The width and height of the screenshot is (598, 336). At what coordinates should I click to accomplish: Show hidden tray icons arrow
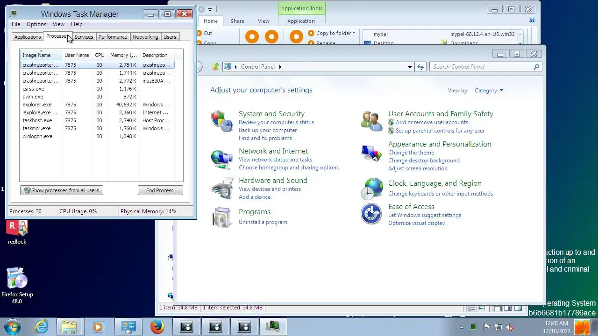[462, 327]
